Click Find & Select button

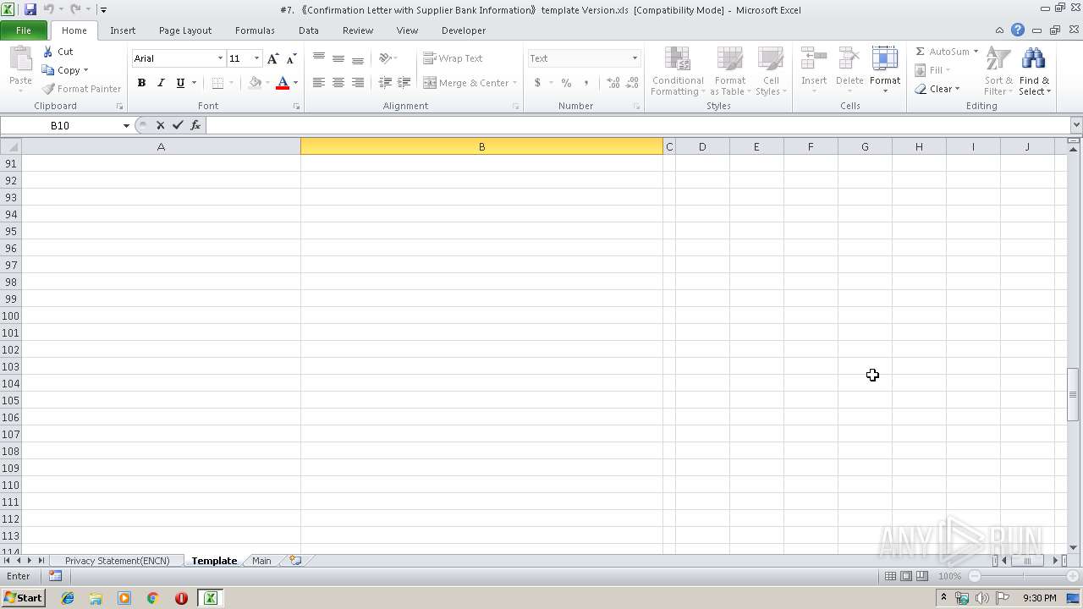pos(1034,71)
